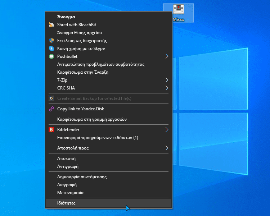The height and width of the screenshot is (216, 270).
Task: Choose Καρφίτσωμα στην Έναρξη
Action: click(x=109, y=72)
